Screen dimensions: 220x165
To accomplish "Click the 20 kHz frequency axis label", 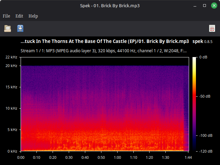I will (11, 66).
